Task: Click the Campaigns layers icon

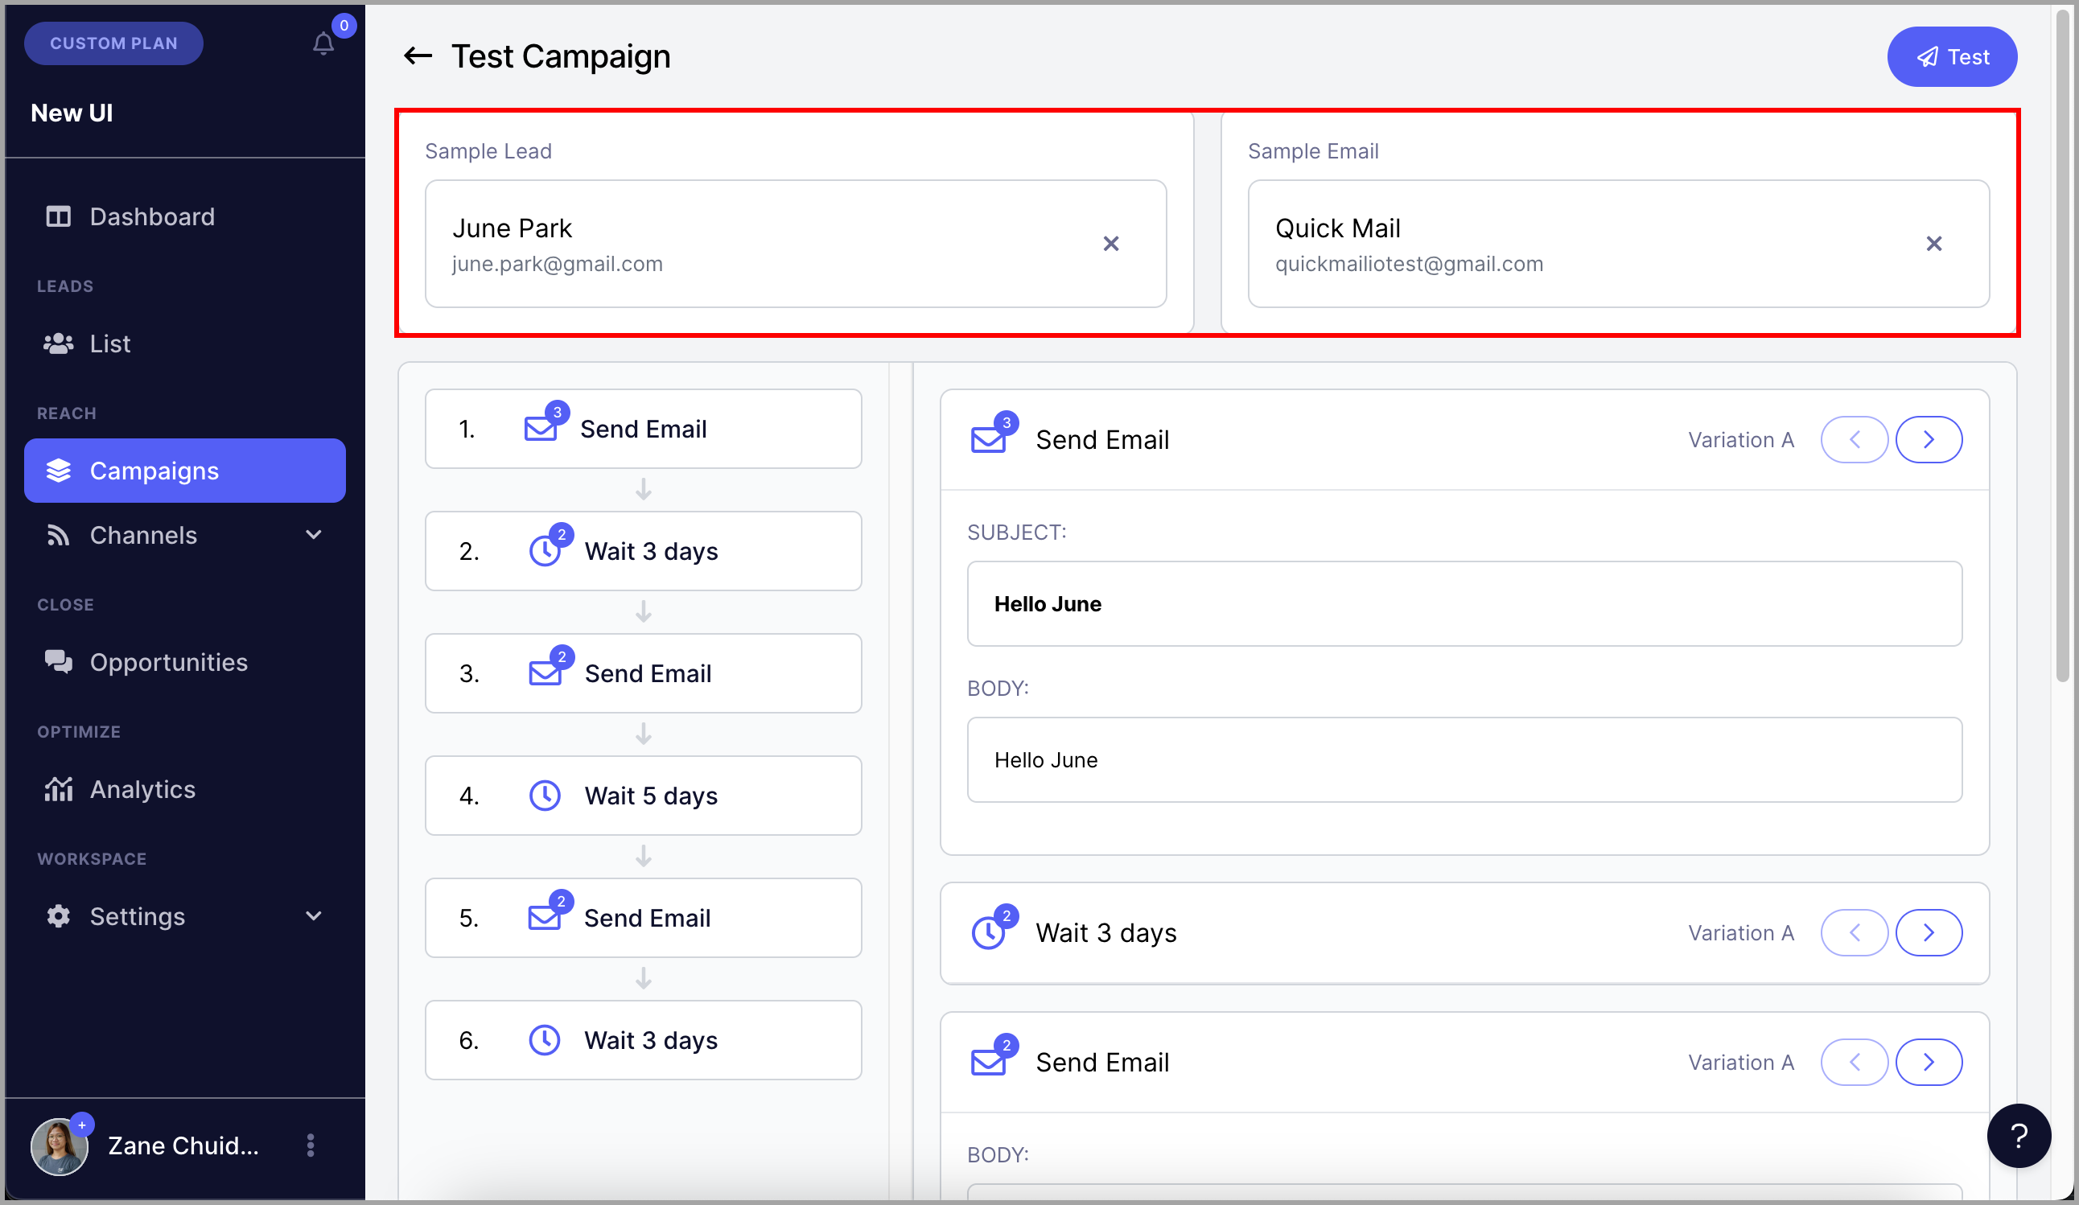Action: click(58, 470)
